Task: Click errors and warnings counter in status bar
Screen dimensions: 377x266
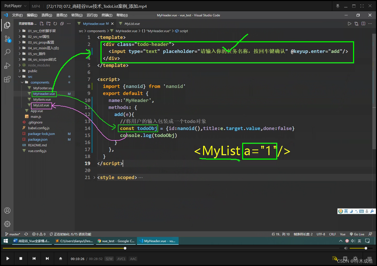Action: pos(39,234)
